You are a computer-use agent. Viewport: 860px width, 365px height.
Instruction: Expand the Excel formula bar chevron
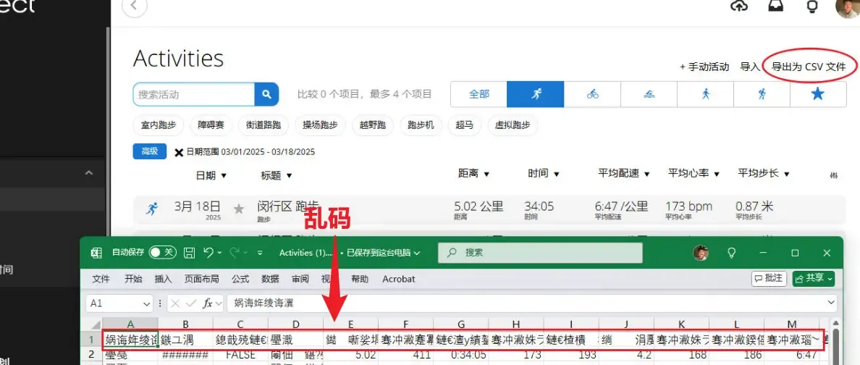831,303
